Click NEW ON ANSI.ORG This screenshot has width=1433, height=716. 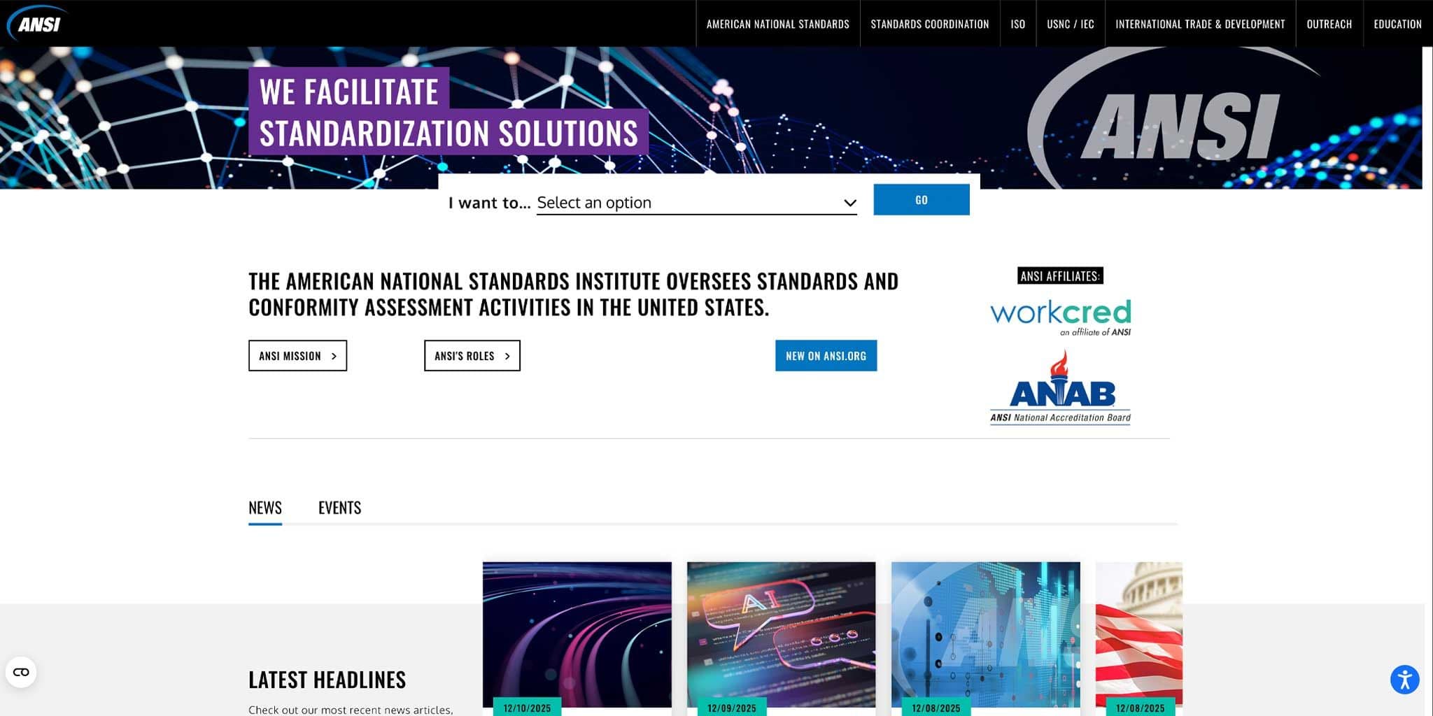(x=826, y=355)
